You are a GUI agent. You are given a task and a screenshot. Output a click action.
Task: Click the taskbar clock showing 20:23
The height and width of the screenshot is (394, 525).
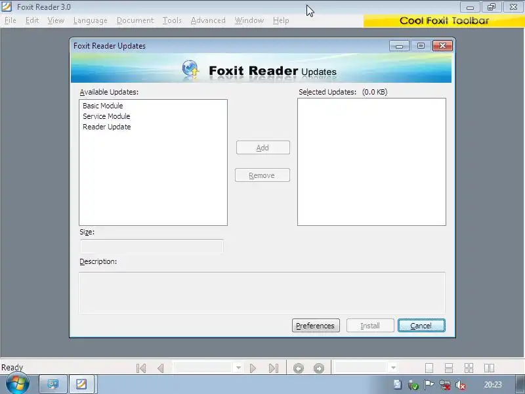493,385
